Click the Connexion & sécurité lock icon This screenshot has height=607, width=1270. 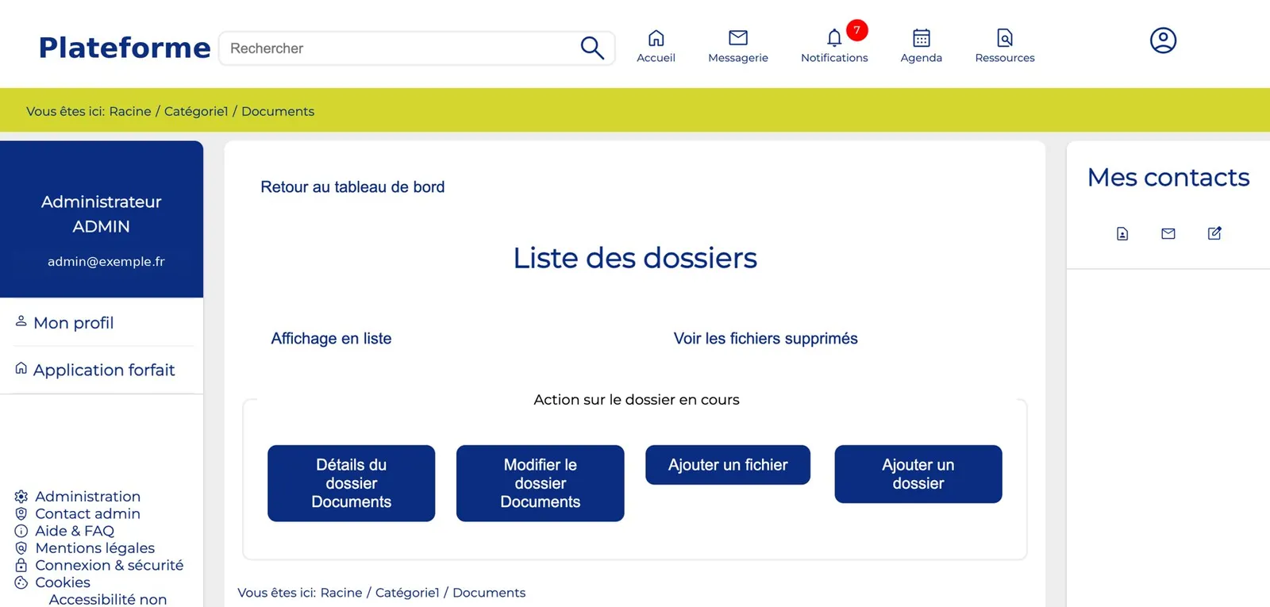coord(21,565)
